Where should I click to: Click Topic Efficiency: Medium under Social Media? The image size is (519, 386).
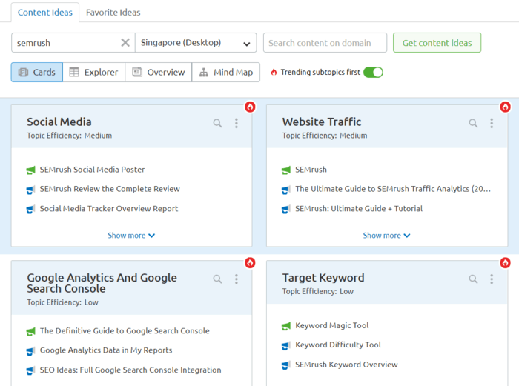[x=70, y=136]
